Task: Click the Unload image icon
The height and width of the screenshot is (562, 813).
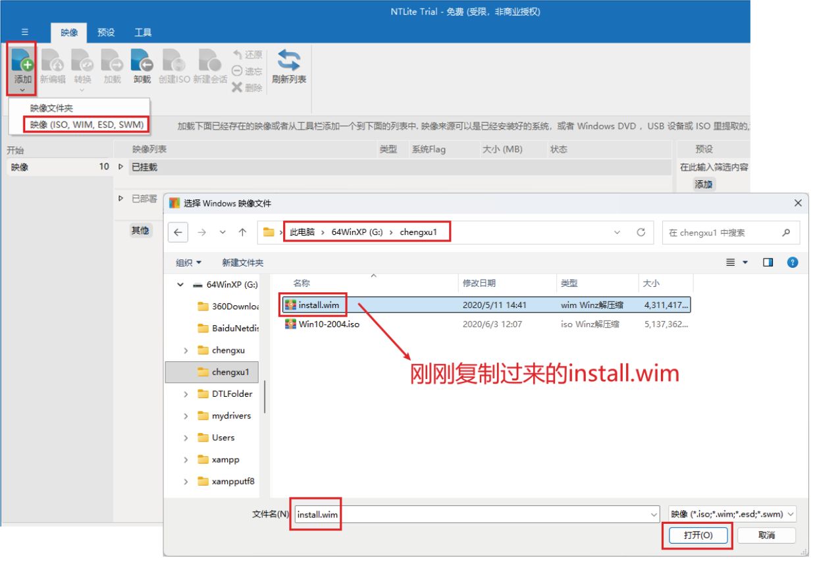Action: [142, 61]
